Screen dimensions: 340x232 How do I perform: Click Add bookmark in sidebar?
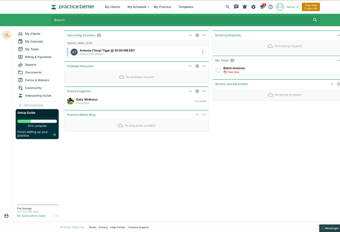(31, 105)
